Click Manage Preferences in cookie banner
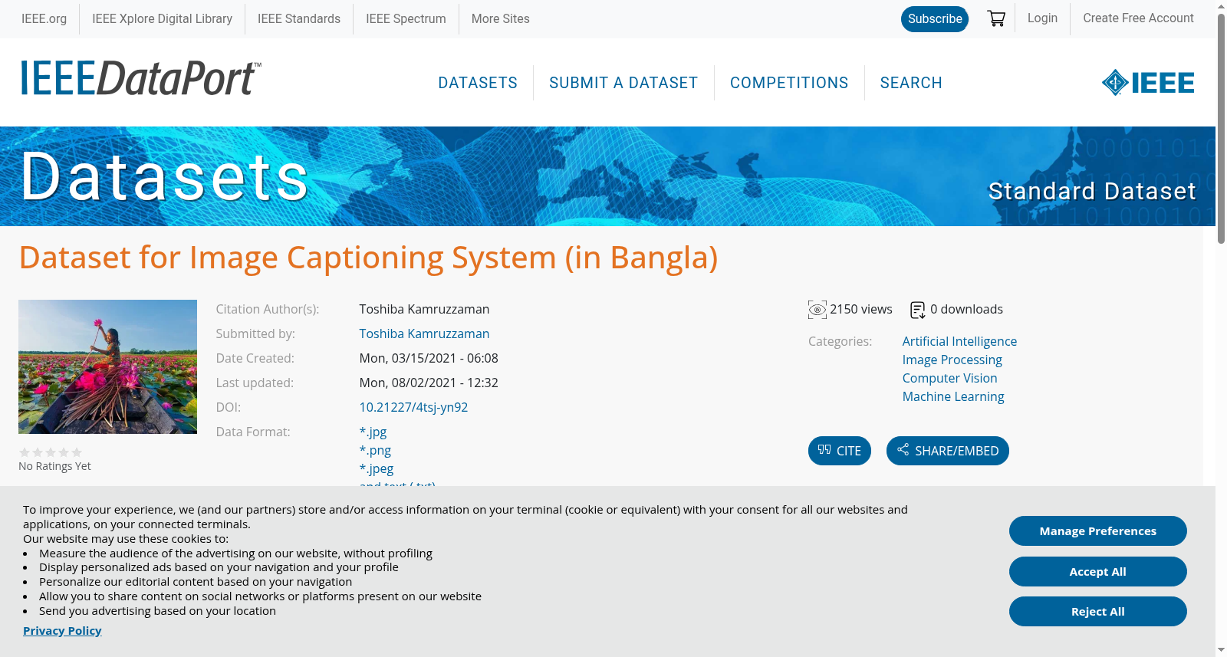 click(x=1098, y=531)
